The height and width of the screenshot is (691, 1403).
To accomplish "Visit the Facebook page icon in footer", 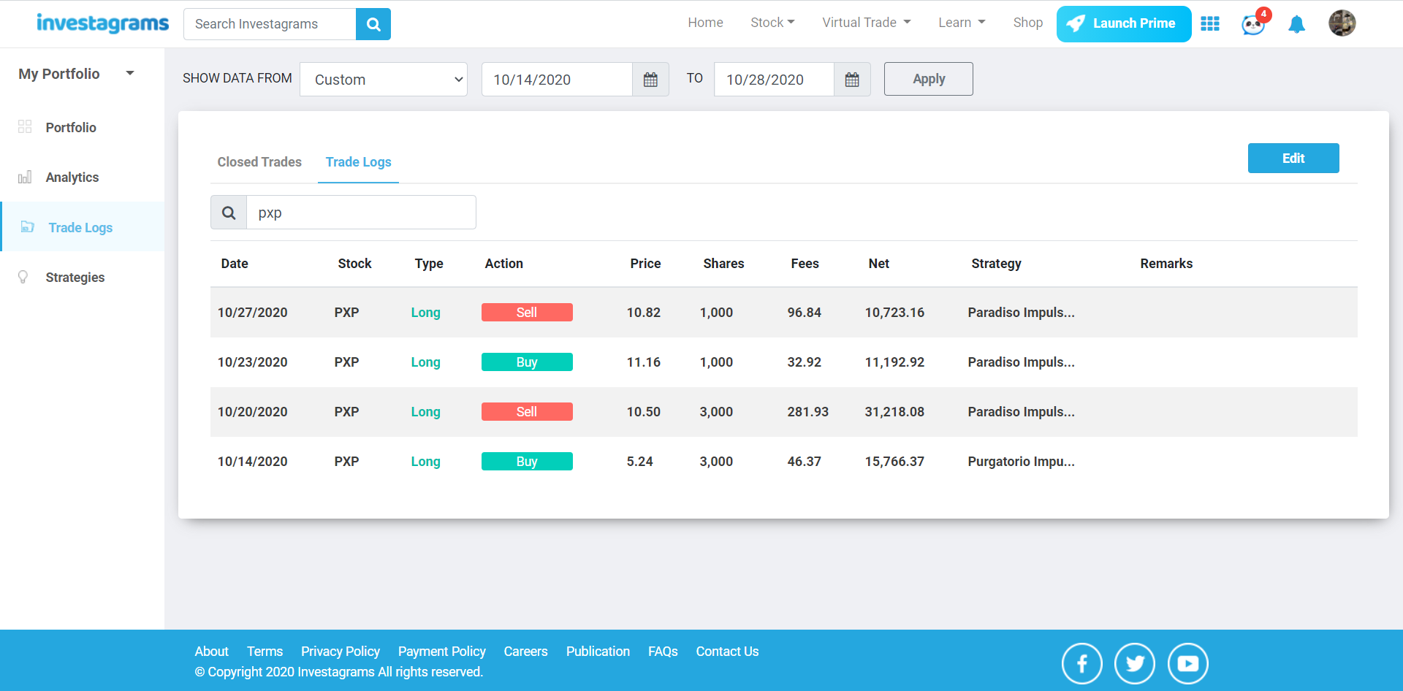I will coord(1081,663).
